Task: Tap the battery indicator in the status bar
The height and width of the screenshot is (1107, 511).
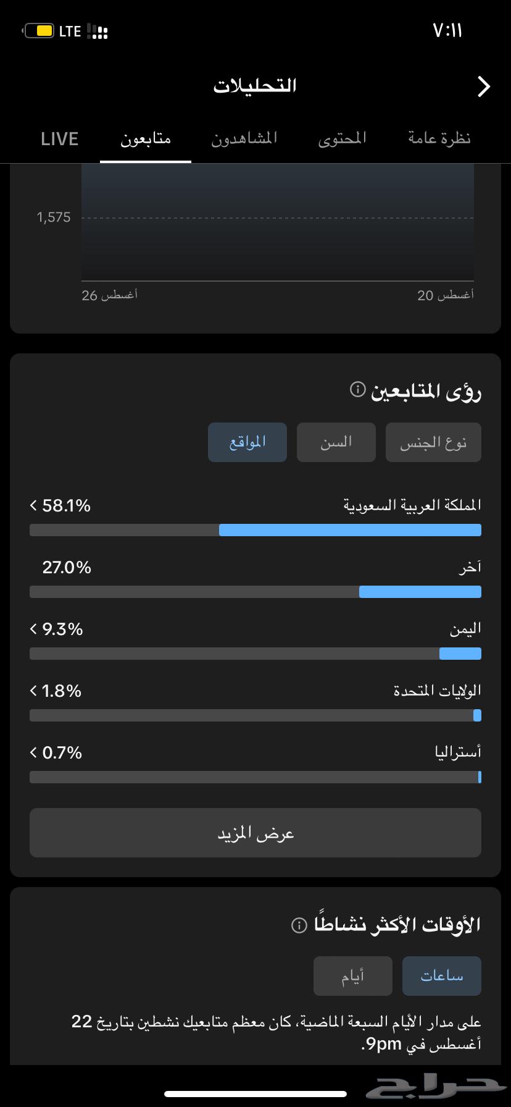Action: (x=39, y=30)
